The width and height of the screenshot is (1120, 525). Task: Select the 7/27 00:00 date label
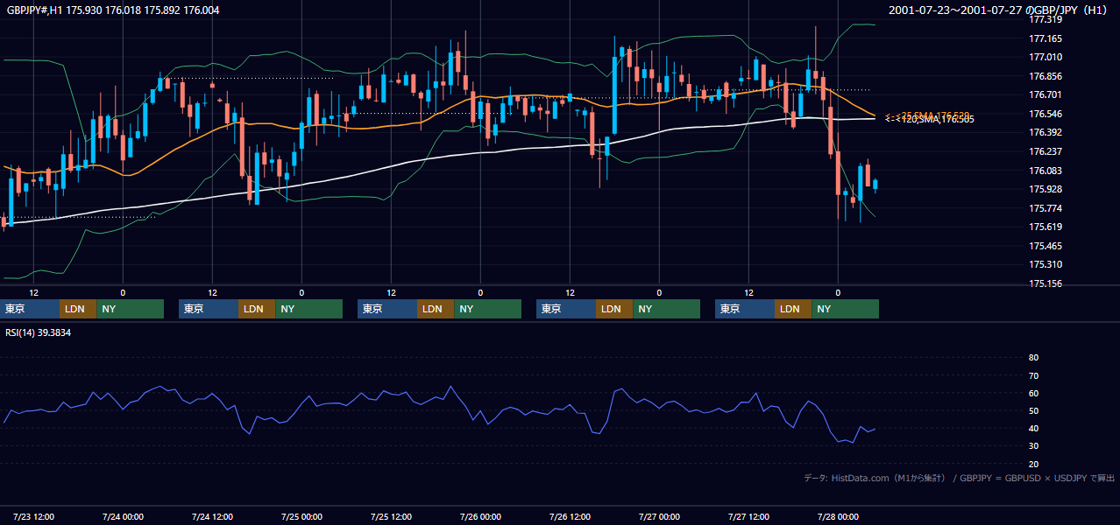(659, 517)
